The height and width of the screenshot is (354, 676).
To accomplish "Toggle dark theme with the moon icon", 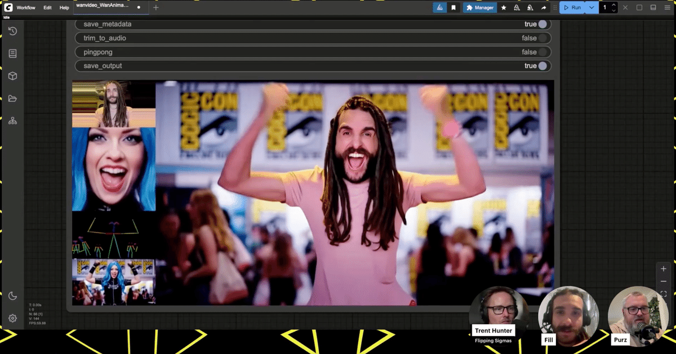I will click(12, 296).
